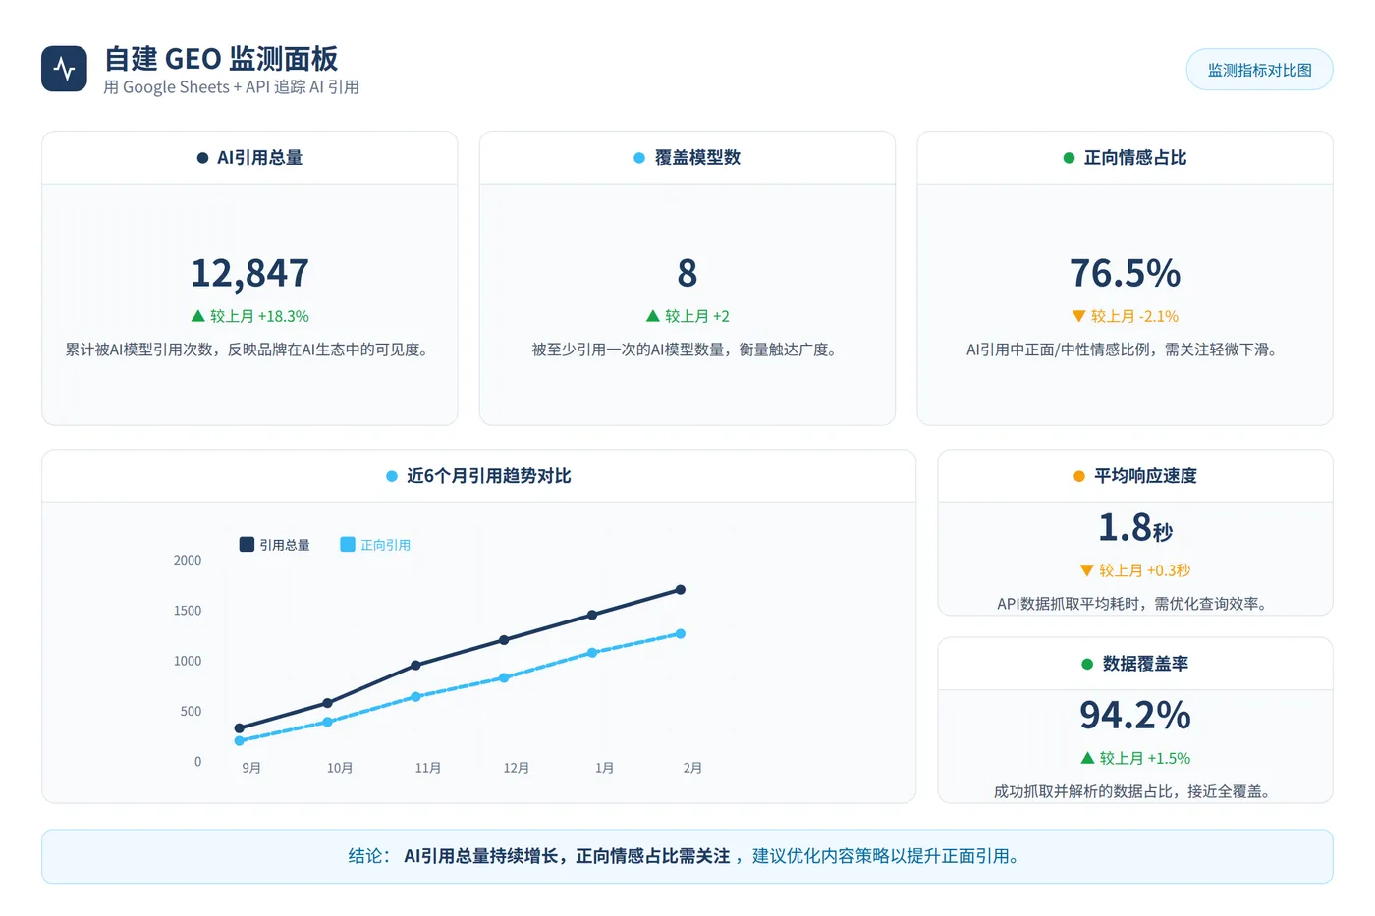Viewport: 1375px width, 916px height.
Task: Click the subtitle 用 Google Sheets + API 追踪 AI 引用
Action: coord(231,87)
